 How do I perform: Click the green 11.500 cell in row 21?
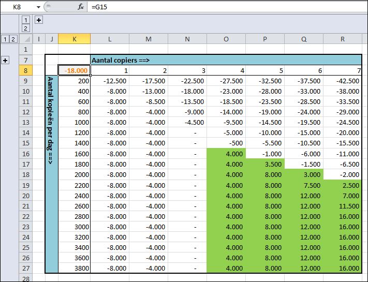coord(343,206)
